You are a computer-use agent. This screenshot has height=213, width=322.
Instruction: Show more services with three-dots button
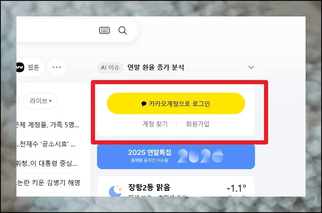tap(57, 67)
